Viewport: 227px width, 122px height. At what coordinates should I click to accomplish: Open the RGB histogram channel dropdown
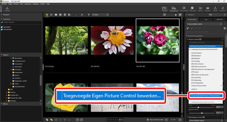pyautogui.click(x=216, y=15)
